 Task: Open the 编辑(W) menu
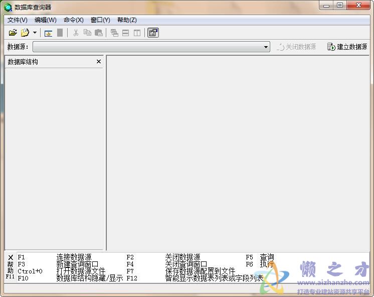[x=45, y=20]
